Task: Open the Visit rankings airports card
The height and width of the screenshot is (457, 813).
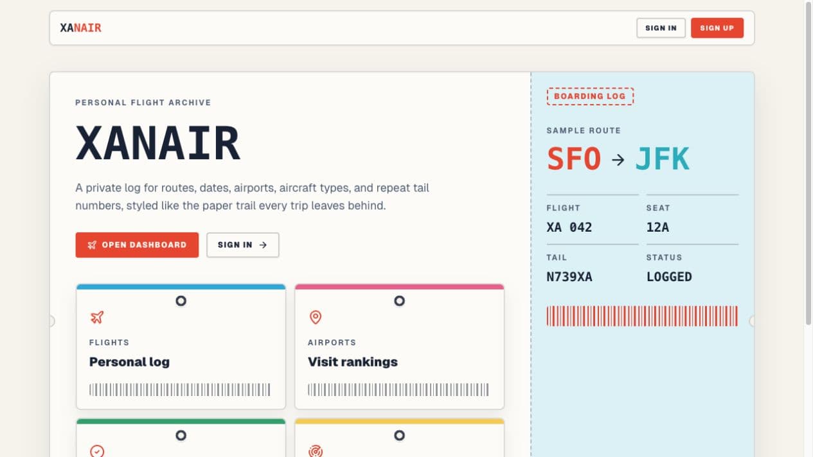Action: click(x=399, y=347)
